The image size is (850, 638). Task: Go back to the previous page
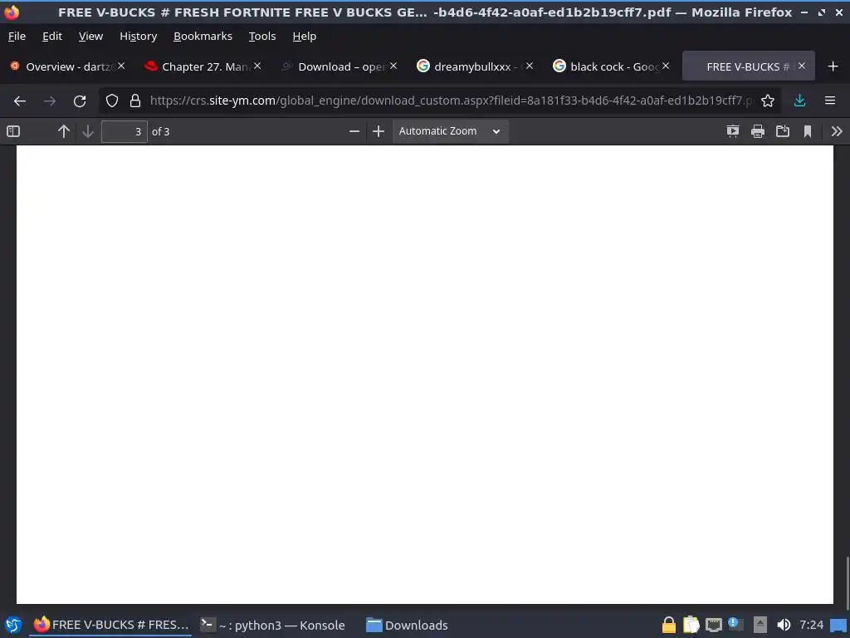click(20, 101)
